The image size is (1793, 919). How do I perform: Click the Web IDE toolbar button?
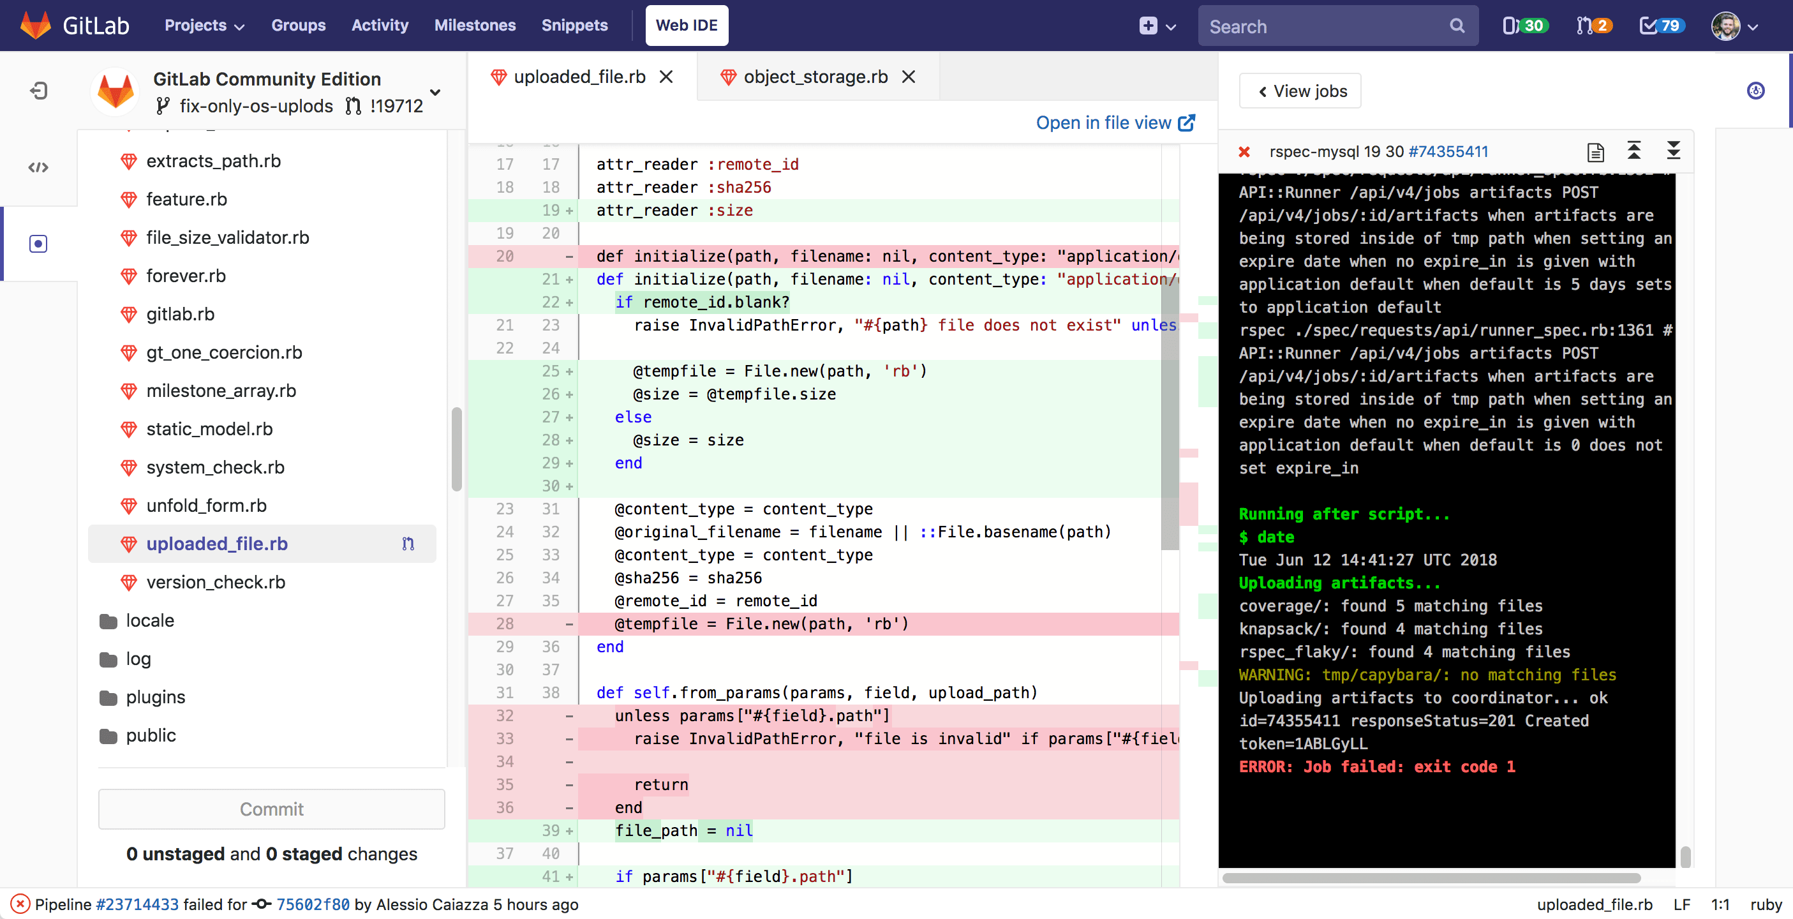[x=689, y=26]
